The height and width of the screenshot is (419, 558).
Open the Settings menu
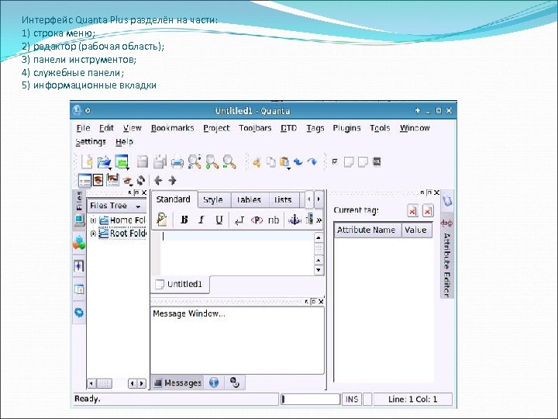[x=91, y=142]
